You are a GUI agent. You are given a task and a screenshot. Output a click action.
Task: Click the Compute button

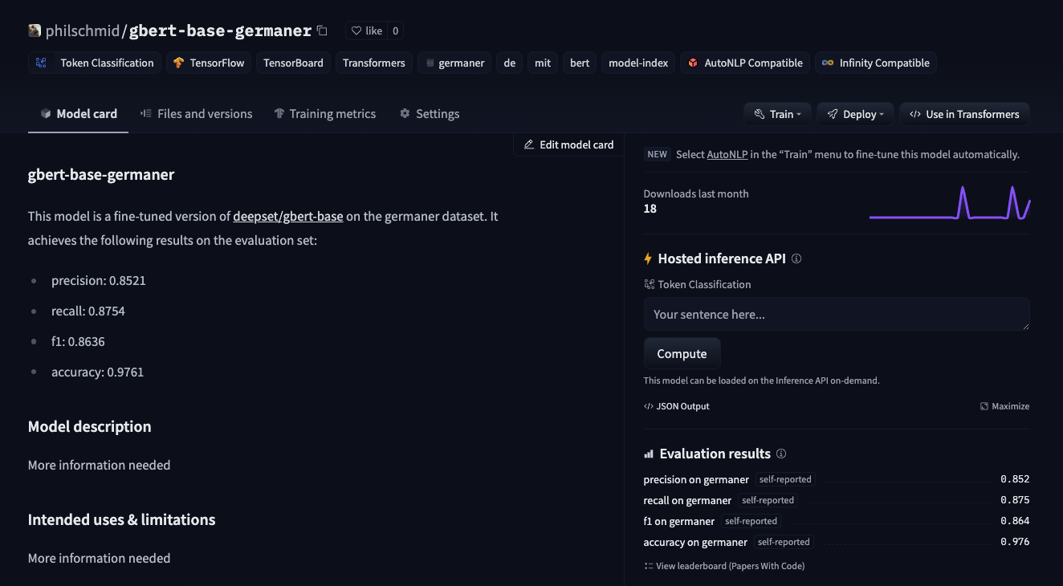pos(682,354)
